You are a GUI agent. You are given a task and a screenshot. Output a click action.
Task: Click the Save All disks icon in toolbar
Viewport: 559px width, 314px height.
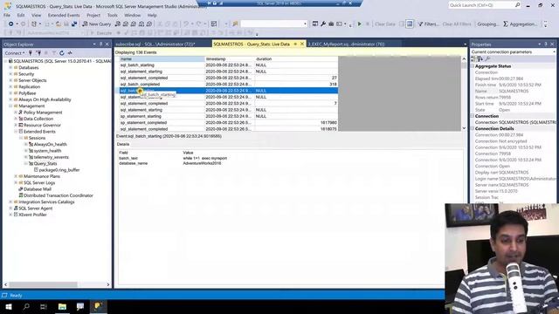(74, 24)
